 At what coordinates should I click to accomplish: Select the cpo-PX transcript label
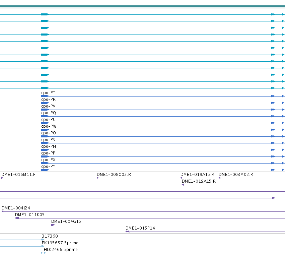48,160
